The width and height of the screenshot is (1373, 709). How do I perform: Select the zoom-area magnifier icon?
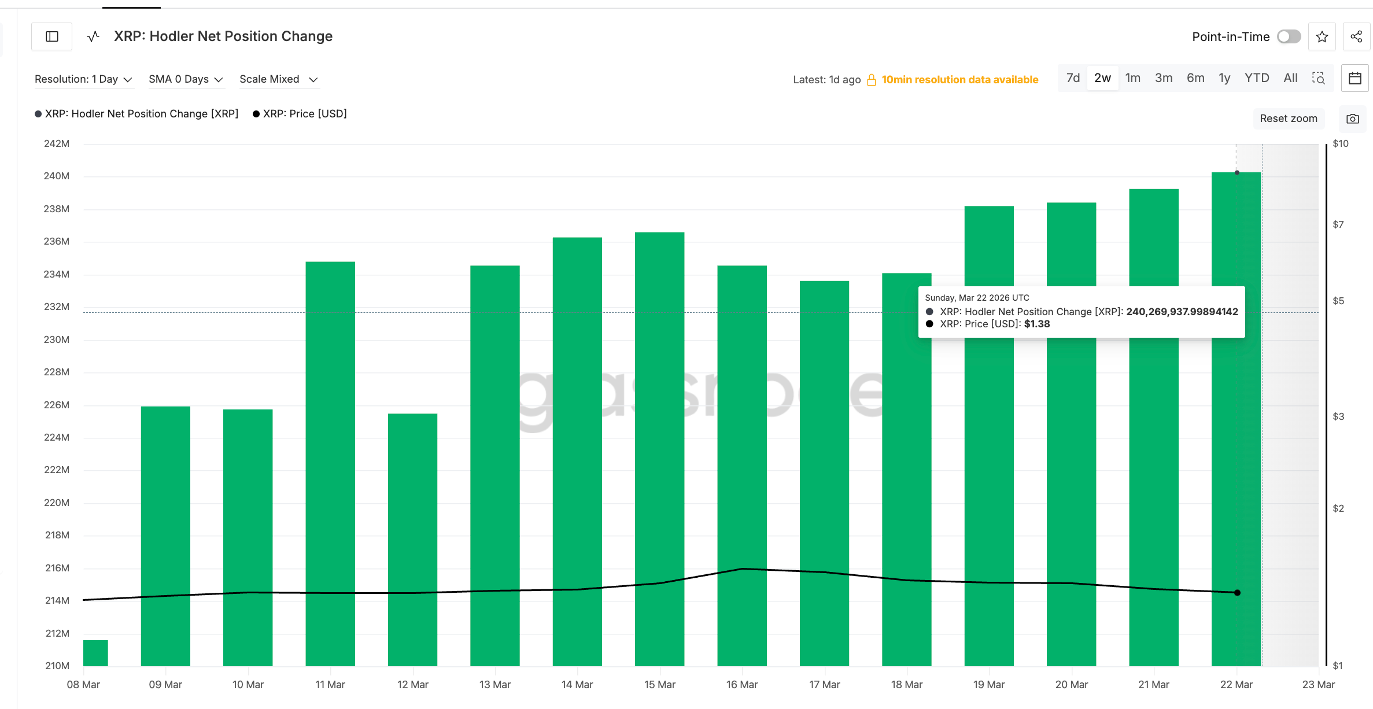(1318, 78)
